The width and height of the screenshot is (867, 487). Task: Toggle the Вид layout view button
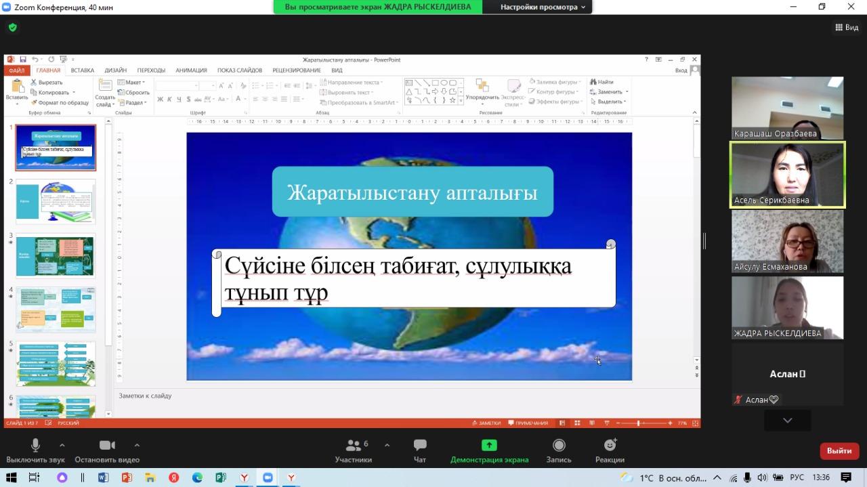tap(847, 28)
